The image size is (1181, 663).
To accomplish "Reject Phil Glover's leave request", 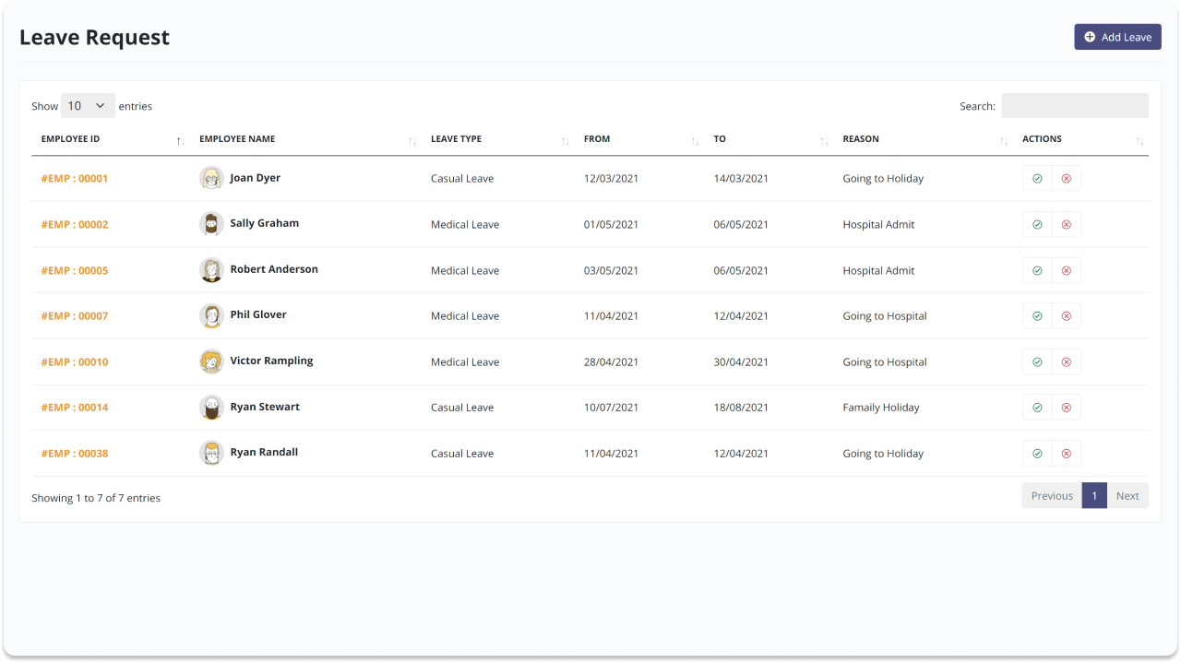I will (1066, 315).
